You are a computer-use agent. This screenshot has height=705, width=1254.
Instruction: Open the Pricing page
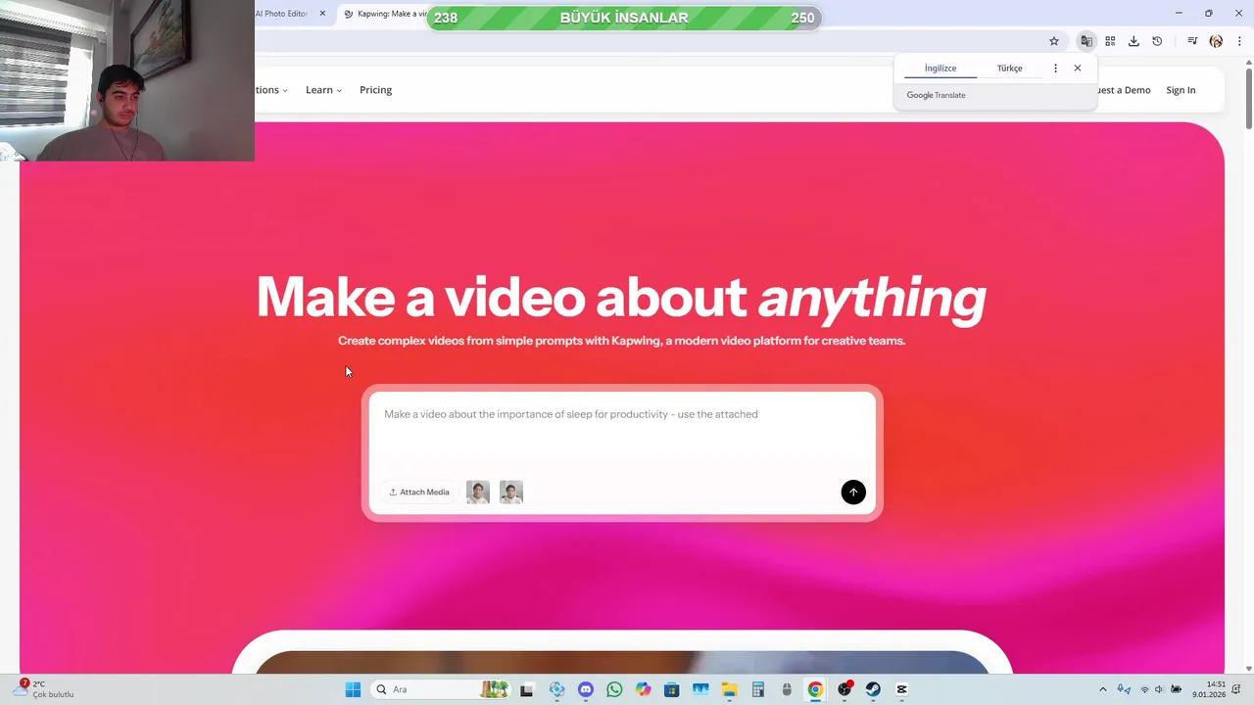(375, 90)
